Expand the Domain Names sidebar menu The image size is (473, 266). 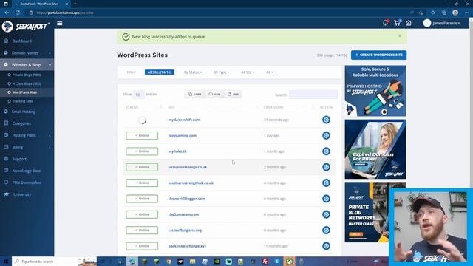point(27,52)
